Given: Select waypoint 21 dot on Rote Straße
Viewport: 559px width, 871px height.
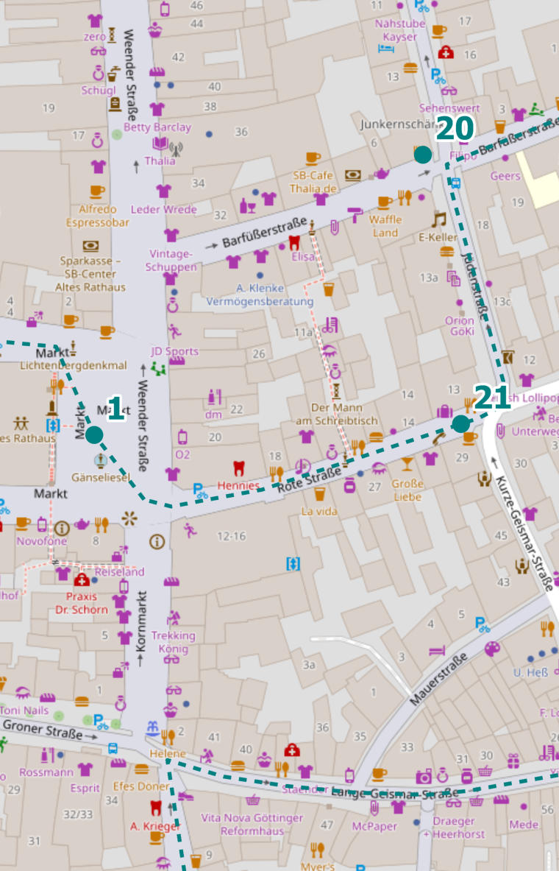Looking at the screenshot, I should [460, 423].
